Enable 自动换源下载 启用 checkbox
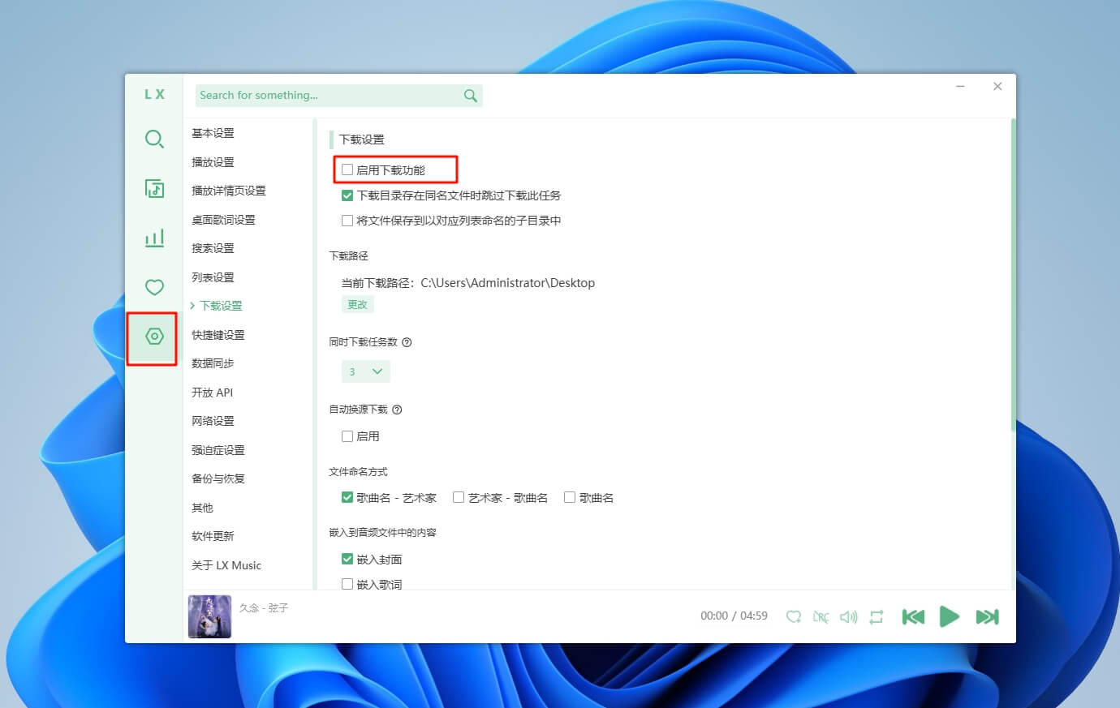The width and height of the screenshot is (1120, 708). pos(347,436)
